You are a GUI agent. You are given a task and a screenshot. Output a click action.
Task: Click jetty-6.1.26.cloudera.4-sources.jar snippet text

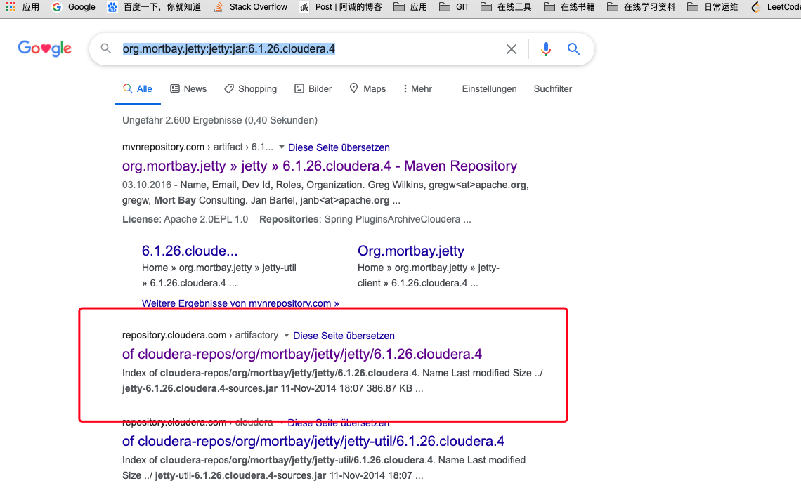click(x=200, y=388)
